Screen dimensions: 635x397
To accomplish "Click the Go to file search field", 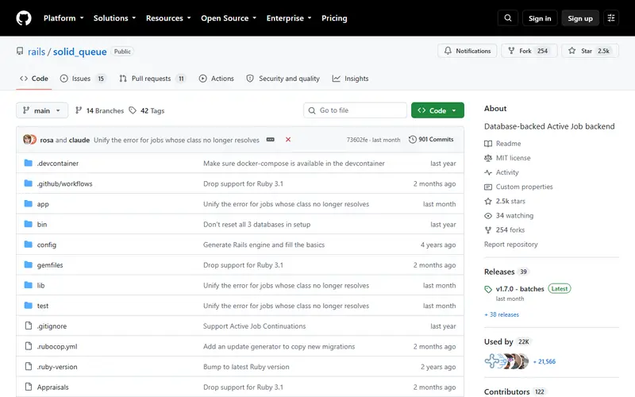I will 355,110.
